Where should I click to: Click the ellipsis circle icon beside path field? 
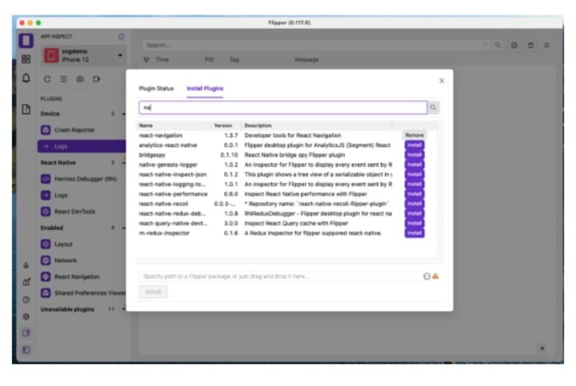426,277
